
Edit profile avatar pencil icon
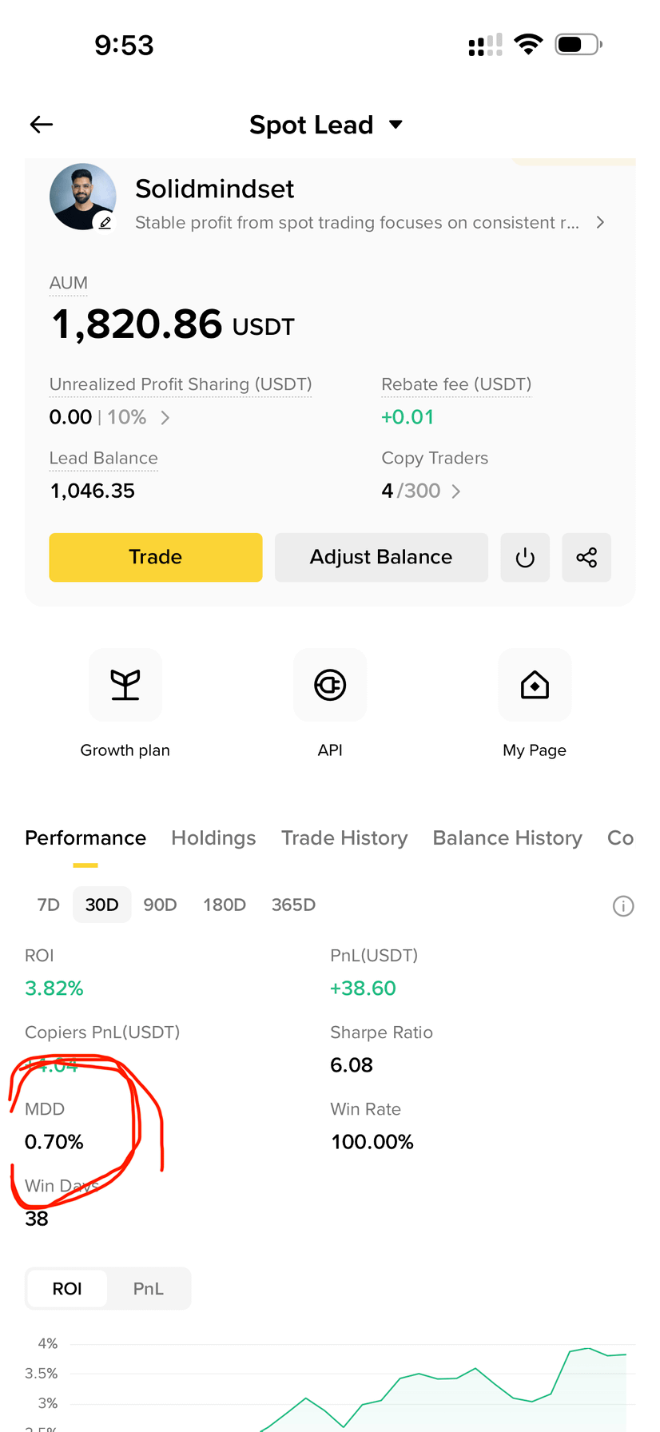[x=105, y=222]
